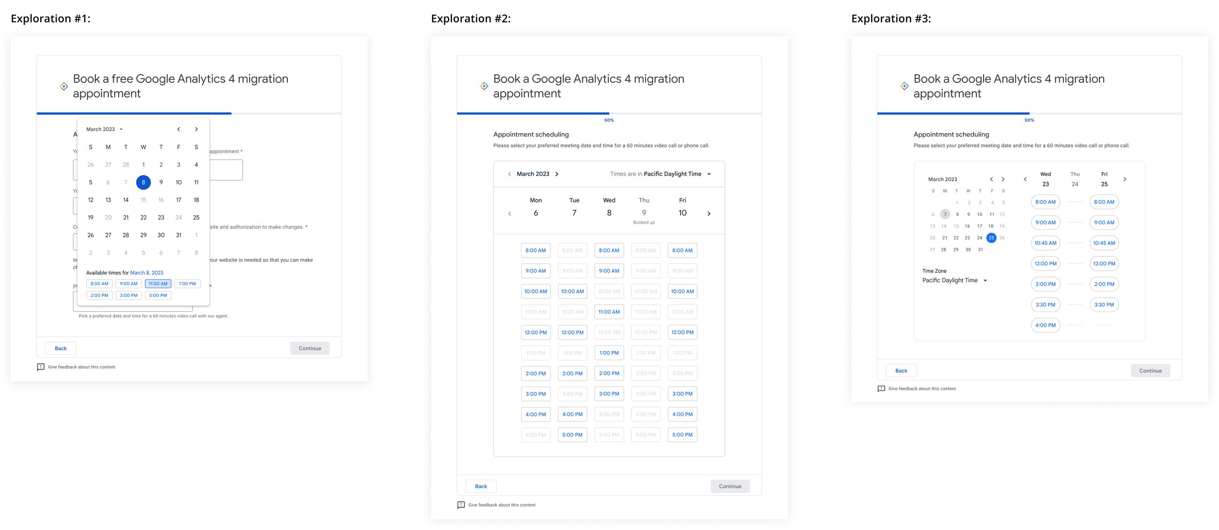Screen dimensions: 1219x530
Task: Open March 2023 month dropdown in Exploration #1
Action: [104, 129]
